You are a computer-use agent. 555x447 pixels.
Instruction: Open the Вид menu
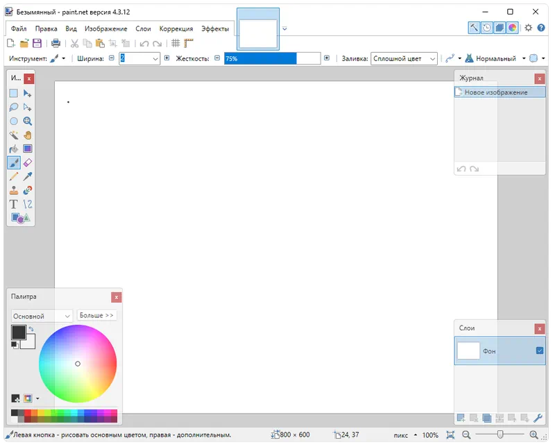pyautogui.click(x=71, y=28)
